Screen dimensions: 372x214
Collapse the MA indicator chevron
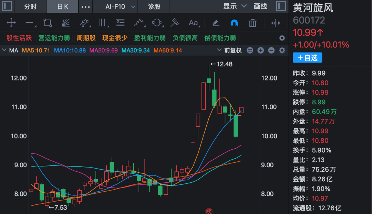pos(4,50)
